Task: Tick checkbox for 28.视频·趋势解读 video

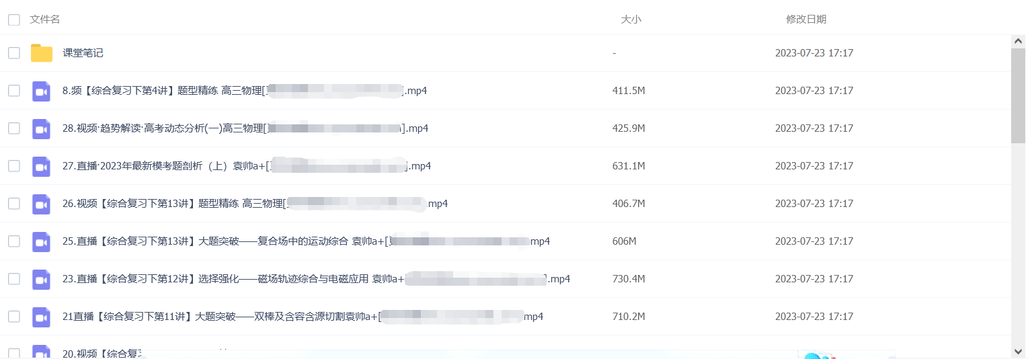Action: tap(13, 128)
